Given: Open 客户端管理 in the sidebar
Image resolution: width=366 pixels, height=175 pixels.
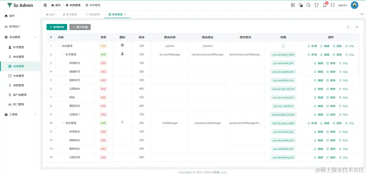Looking at the screenshot, I should (x=20, y=95).
